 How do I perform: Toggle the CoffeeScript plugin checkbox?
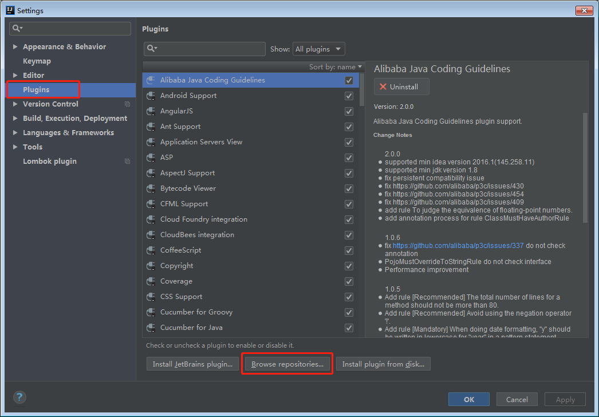click(349, 250)
